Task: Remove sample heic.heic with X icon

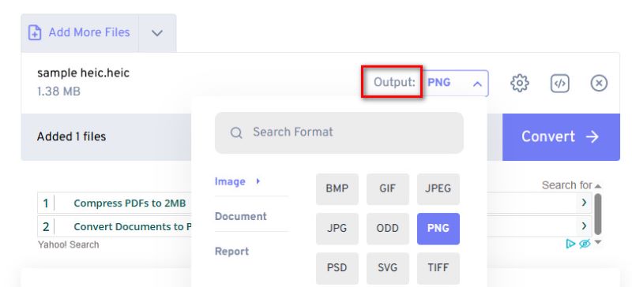Action: 599,84
